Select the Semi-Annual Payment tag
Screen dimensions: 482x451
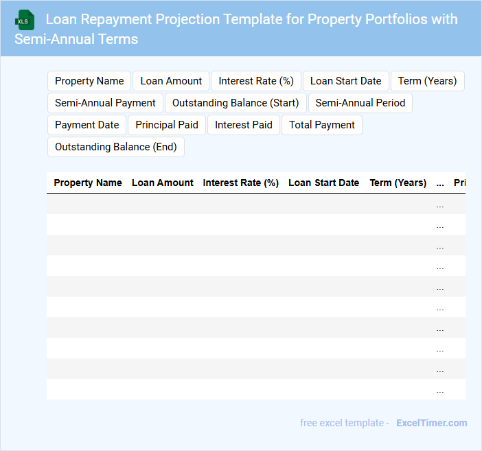pyautogui.click(x=105, y=103)
